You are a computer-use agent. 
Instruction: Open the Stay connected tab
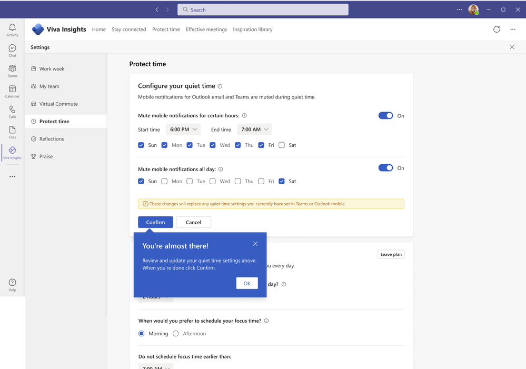pos(129,29)
